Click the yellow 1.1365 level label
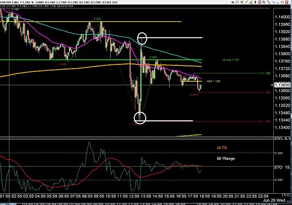 tap(214, 81)
